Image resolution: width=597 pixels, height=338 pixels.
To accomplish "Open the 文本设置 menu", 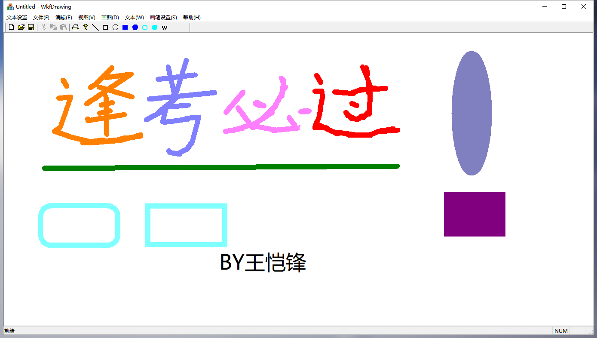I will click(x=17, y=18).
